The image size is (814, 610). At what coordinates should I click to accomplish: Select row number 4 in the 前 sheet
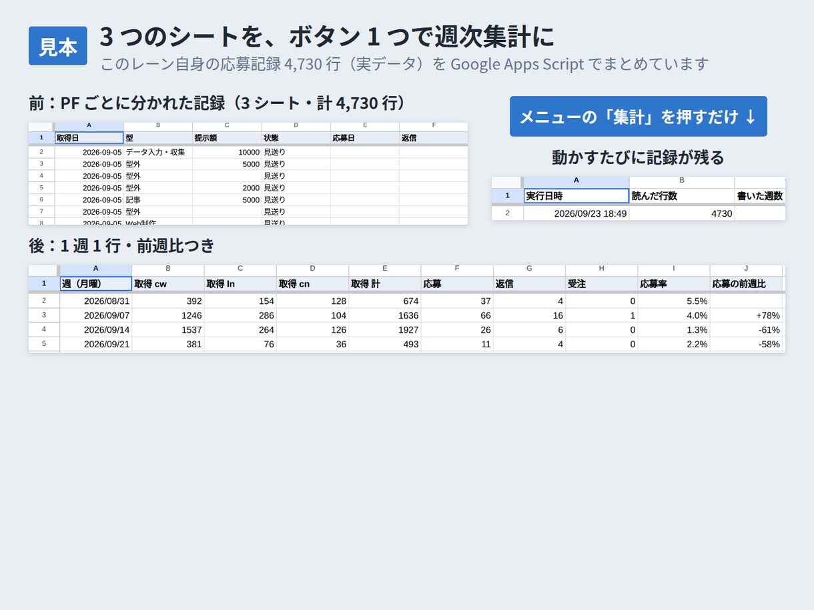click(x=41, y=176)
